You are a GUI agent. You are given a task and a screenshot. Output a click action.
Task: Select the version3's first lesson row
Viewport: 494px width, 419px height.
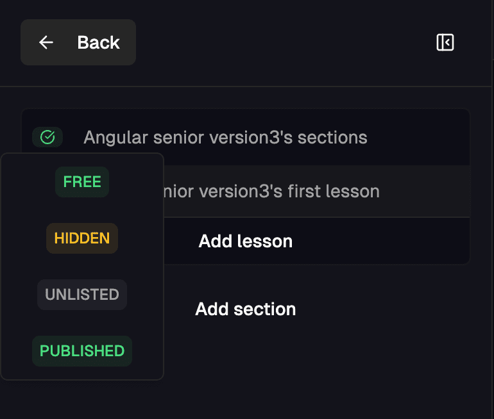(x=317, y=192)
